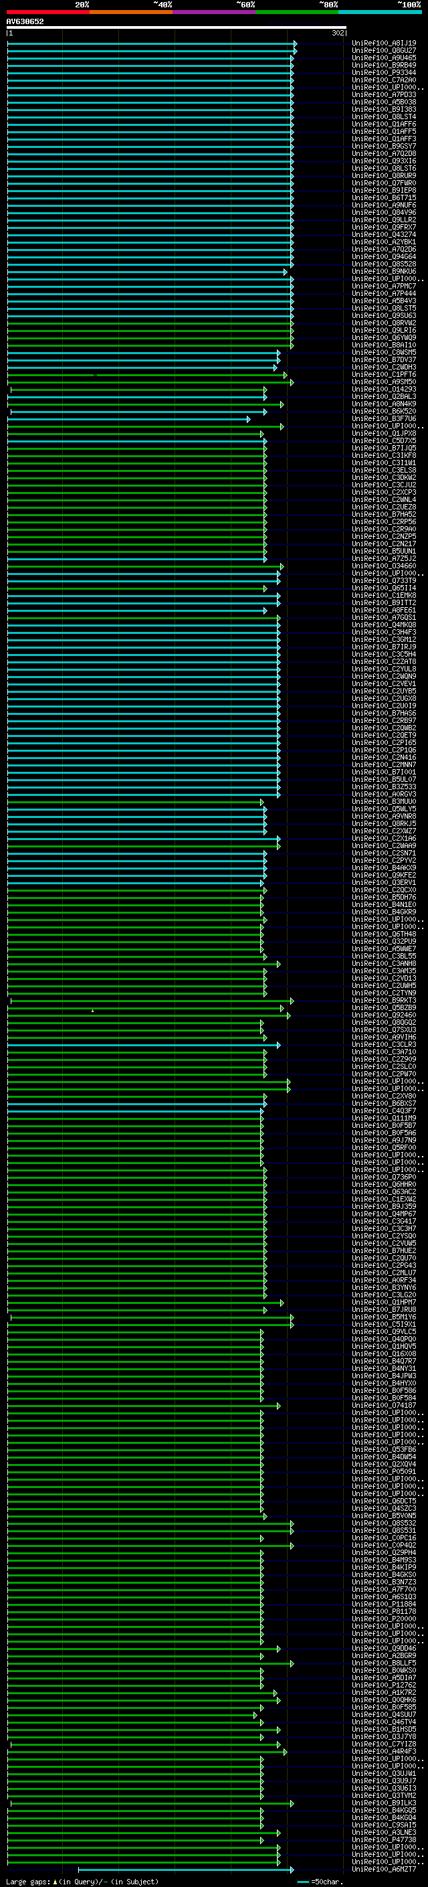428x1887 pixels.
Task: Click the green ~80% identity legend segment
Action: click(297, 12)
